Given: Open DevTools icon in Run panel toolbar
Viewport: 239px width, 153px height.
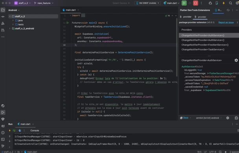Looking at the screenshot, I should 20,131.
